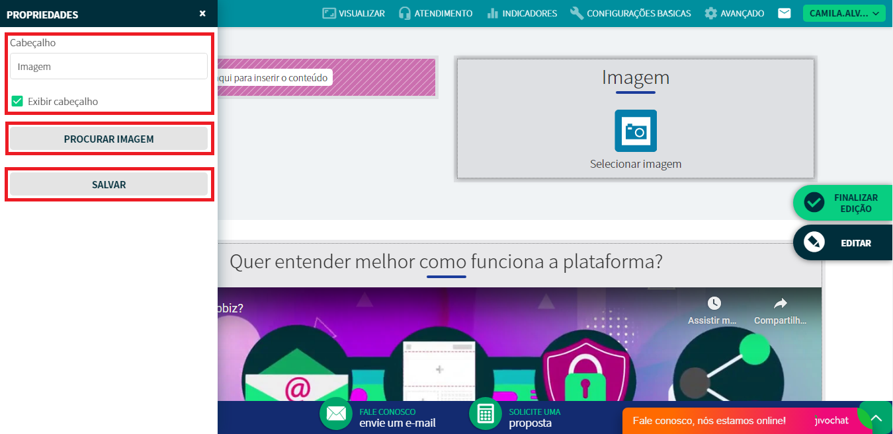Screen dimensions: 893x434
Task: Open the Configurações Básicas menu
Action: (630, 13)
